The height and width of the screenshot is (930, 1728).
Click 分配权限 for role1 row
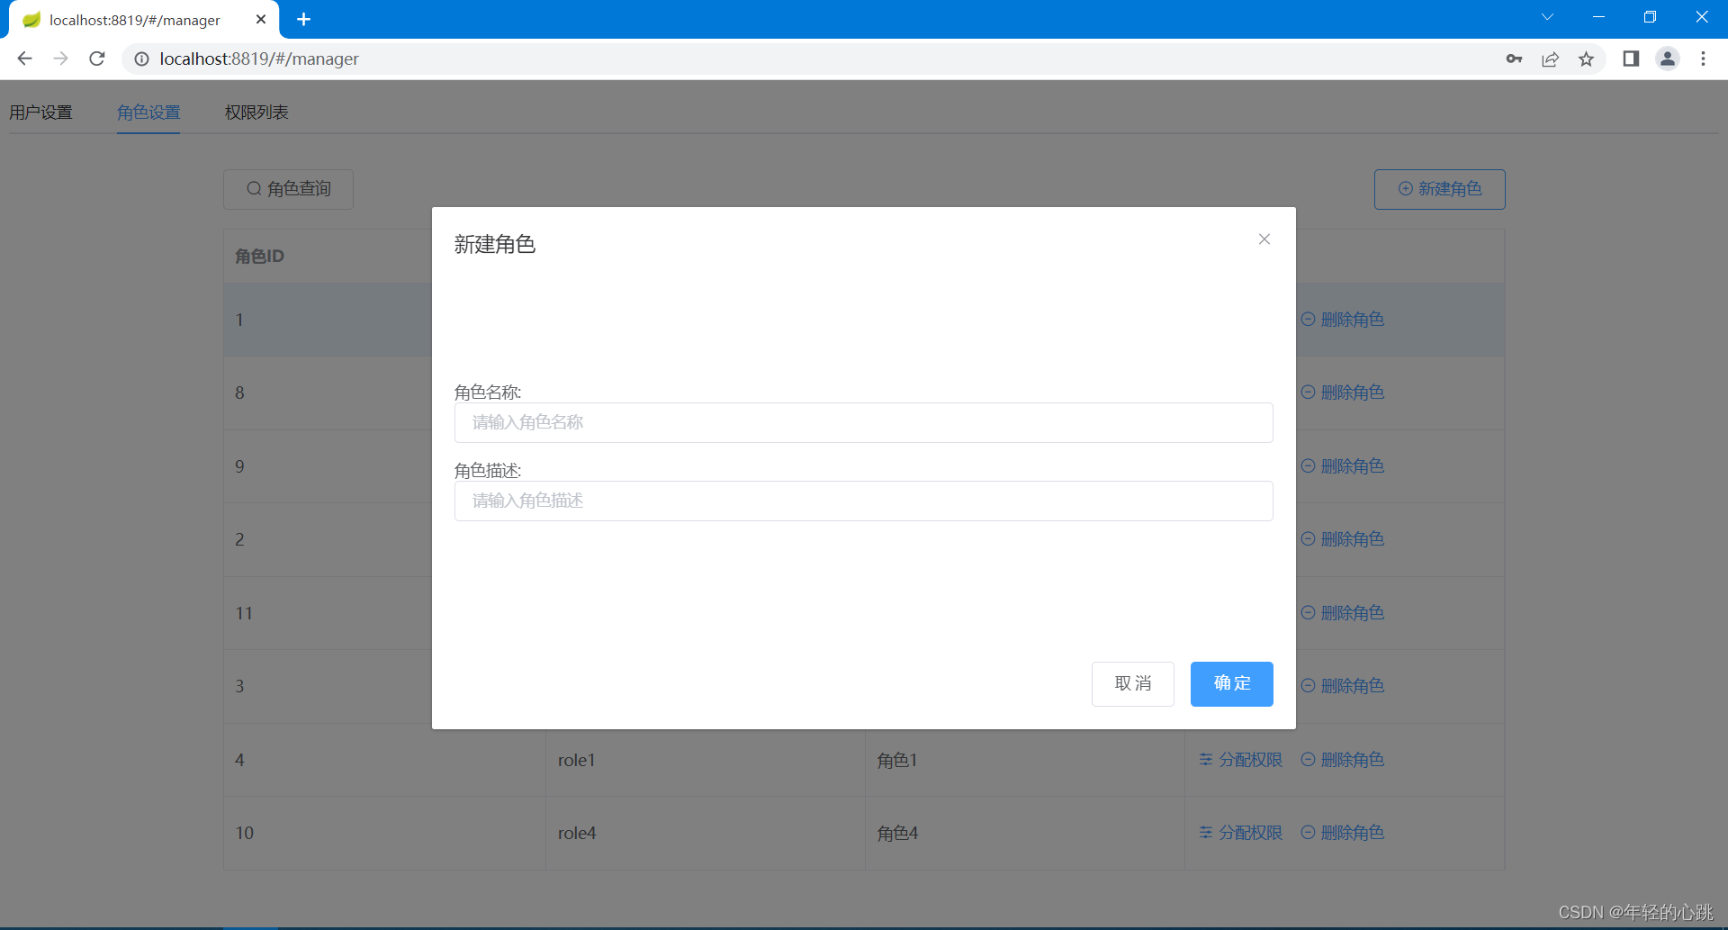[x=1240, y=760]
